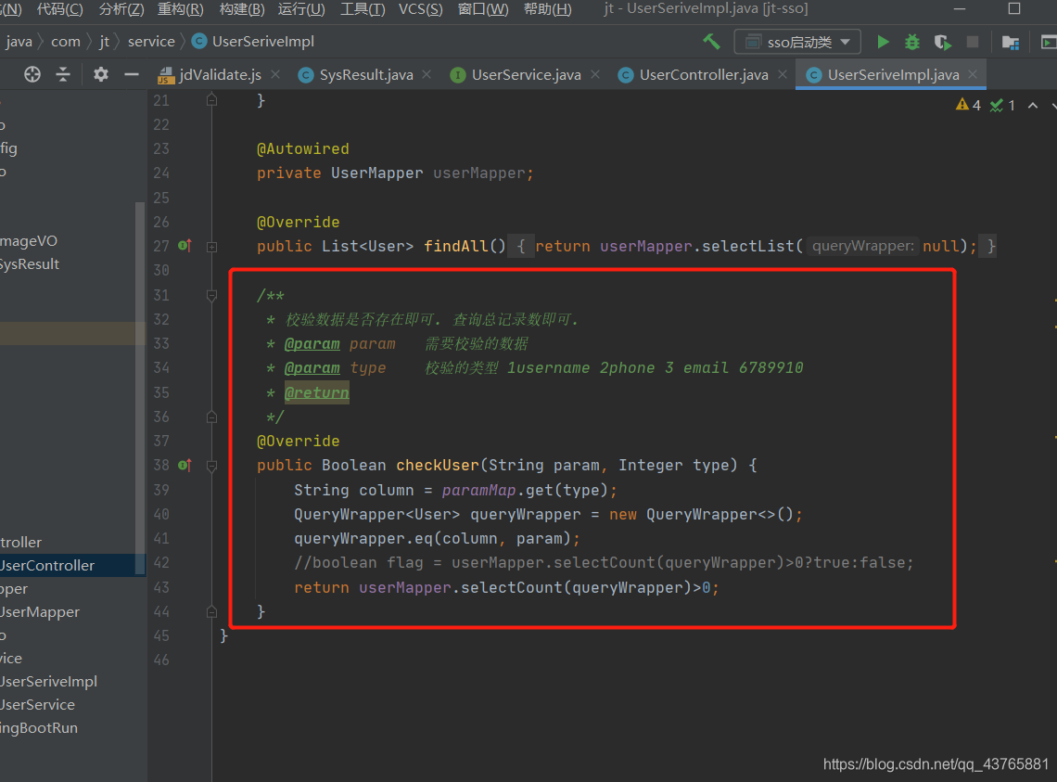This screenshot has height=782, width=1057.
Task: Click the java breadcrumb
Action: [19, 42]
